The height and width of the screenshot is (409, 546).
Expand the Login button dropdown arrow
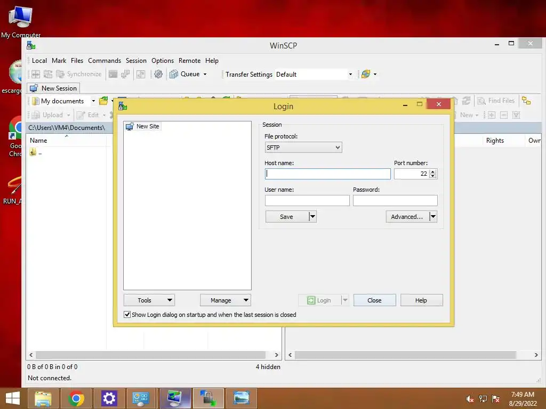coord(345,300)
